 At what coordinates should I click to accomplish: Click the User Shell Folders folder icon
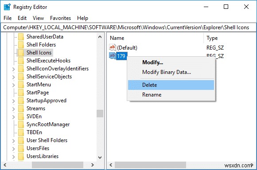coord(21,140)
